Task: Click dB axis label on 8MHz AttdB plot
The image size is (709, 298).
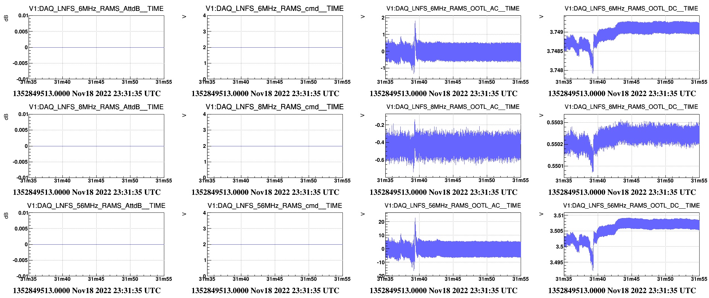Action: pyautogui.click(x=6, y=117)
